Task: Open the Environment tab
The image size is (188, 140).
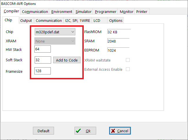Action: click(x=62, y=12)
